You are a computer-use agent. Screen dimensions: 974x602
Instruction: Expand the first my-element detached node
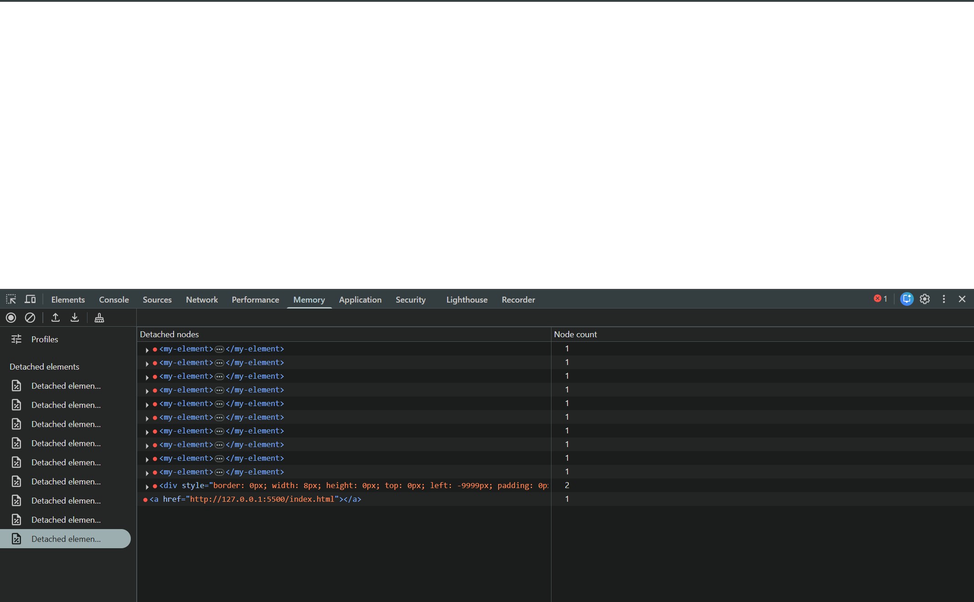tap(147, 350)
